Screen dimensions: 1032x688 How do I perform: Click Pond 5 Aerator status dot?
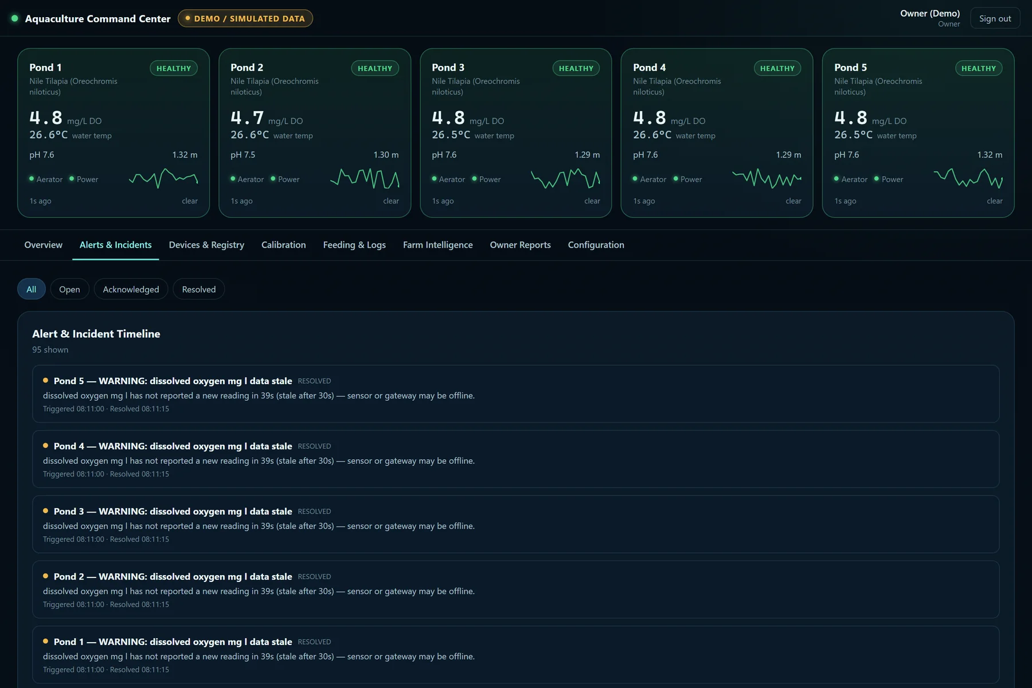[836, 179]
